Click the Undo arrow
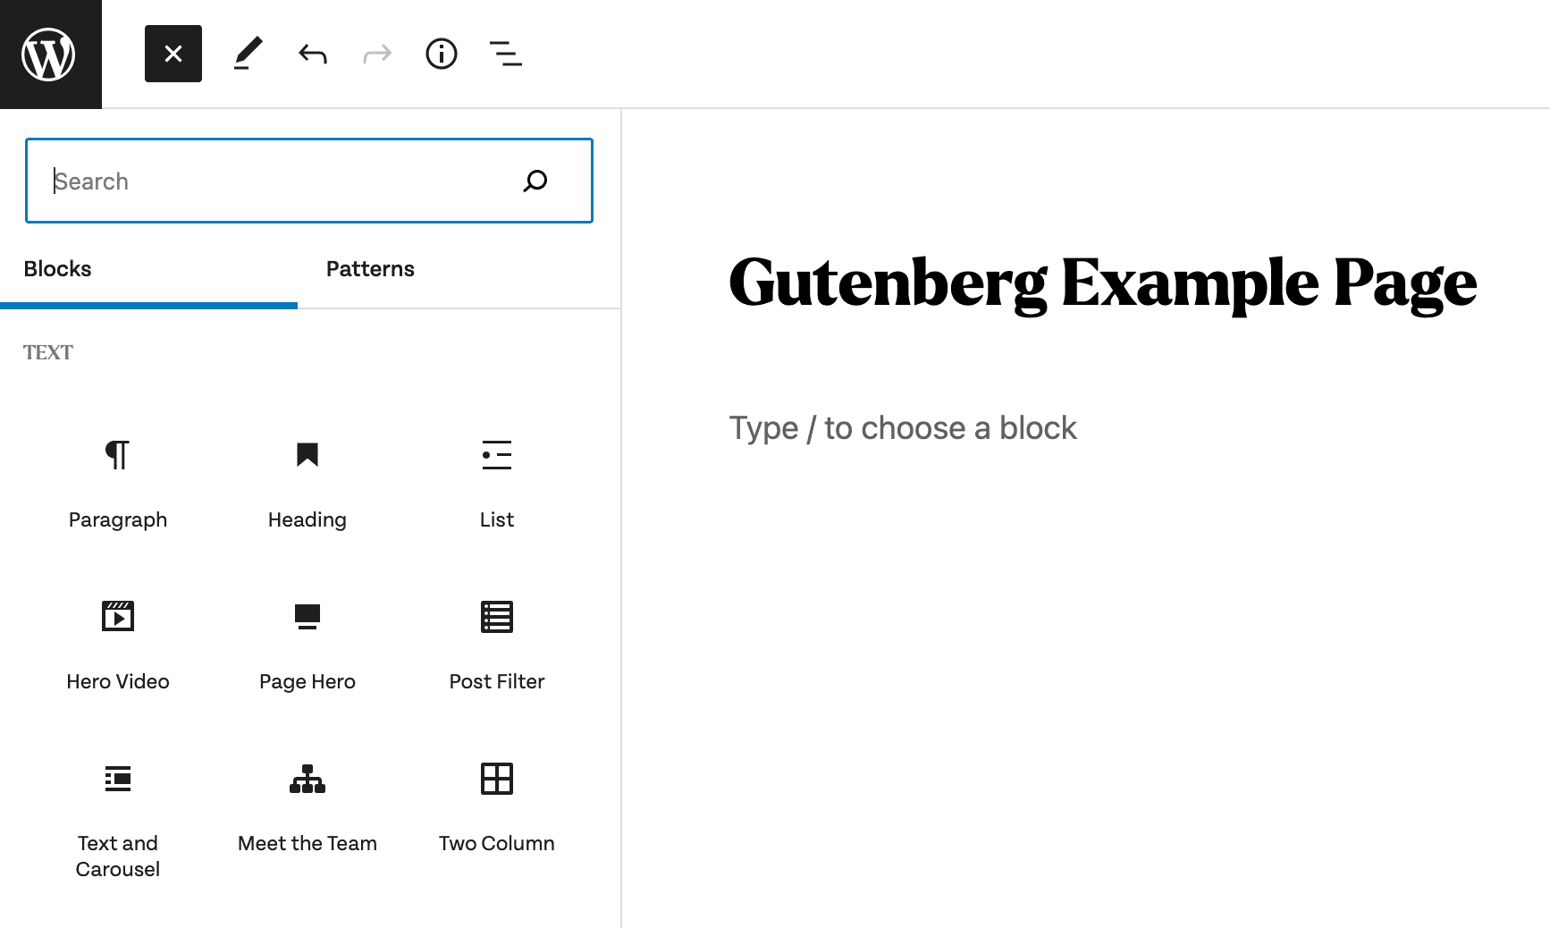Viewport: 1550px width, 928px height. coord(313,55)
